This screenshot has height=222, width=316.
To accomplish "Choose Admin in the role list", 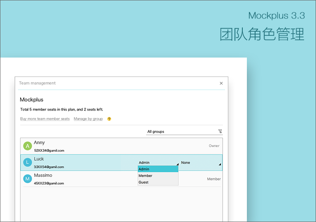I will [158, 169].
